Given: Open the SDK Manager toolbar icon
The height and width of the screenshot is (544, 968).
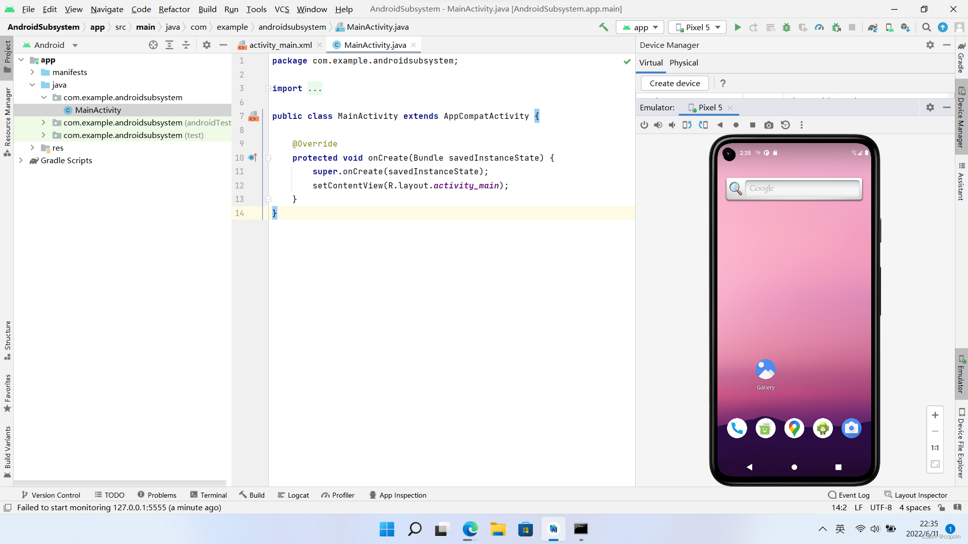Looking at the screenshot, I should point(905,27).
